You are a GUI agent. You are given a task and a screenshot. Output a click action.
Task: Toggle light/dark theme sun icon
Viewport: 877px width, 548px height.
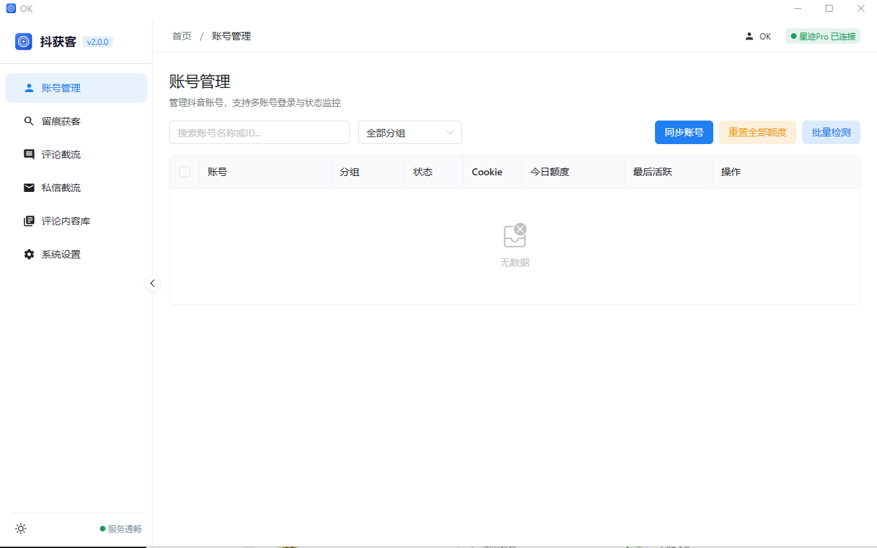pos(21,529)
